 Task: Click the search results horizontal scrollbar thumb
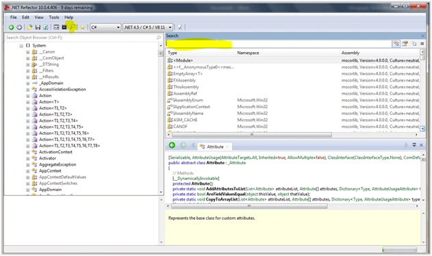252,135
